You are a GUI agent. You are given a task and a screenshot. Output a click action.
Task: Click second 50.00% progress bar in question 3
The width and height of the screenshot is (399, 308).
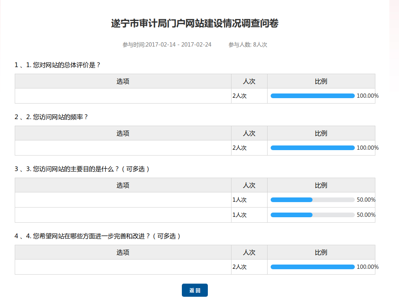pos(313,215)
